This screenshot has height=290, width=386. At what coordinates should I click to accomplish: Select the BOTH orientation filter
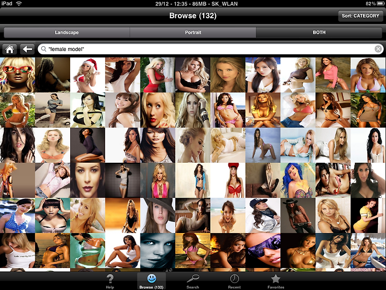click(320, 32)
